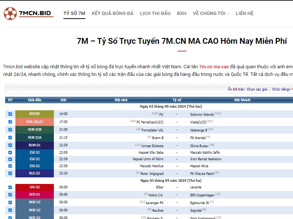
Task: Click the NOR D2B league label
Action: pos(34,130)
